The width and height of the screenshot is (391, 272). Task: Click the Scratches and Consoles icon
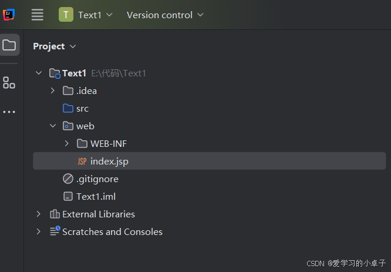55,231
